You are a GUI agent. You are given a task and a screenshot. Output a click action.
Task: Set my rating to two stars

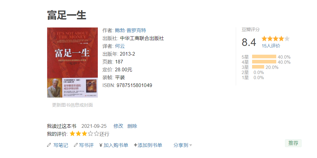point(78,134)
